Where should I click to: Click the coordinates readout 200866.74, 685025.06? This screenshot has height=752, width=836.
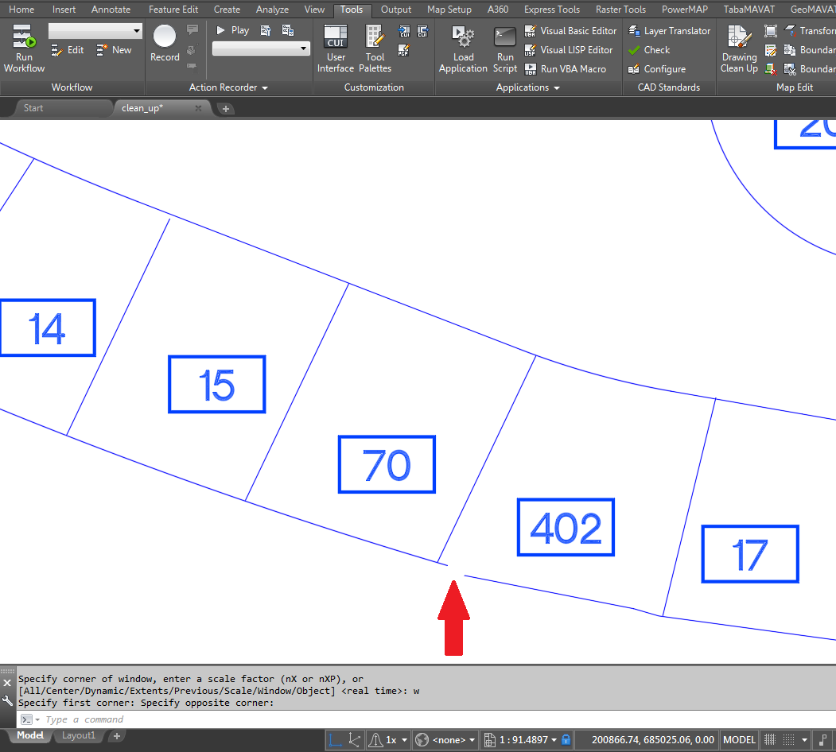pyautogui.click(x=652, y=740)
